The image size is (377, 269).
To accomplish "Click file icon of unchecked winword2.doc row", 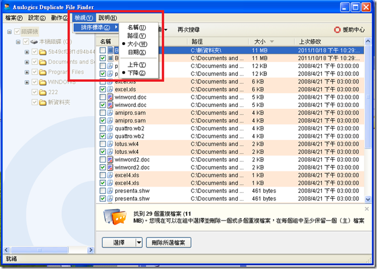I will pos(110,160).
